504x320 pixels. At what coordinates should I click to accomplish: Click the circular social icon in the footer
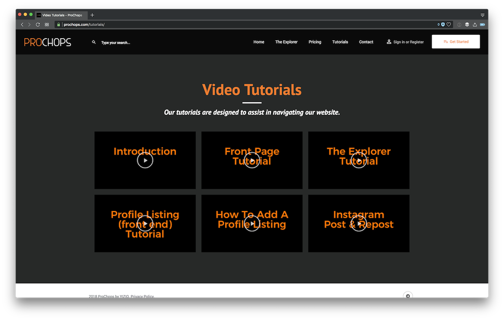[407, 296]
